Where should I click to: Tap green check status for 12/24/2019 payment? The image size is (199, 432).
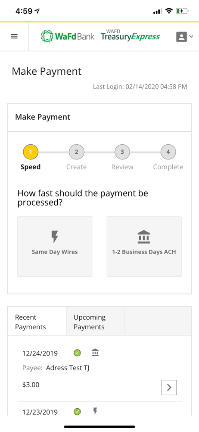[x=78, y=353]
